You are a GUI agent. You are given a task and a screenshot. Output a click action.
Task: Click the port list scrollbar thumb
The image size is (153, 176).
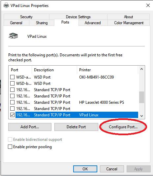pyautogui.click(x=141, y=97)
